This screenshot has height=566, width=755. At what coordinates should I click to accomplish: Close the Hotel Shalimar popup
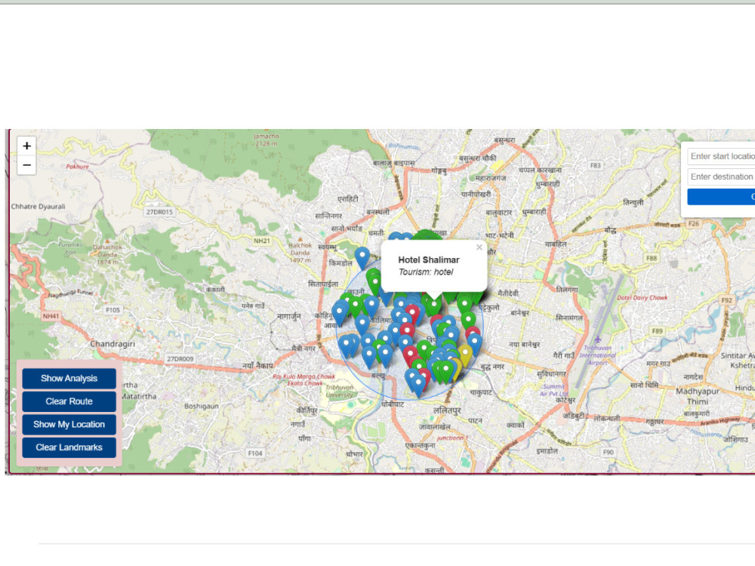click(479, 248)
